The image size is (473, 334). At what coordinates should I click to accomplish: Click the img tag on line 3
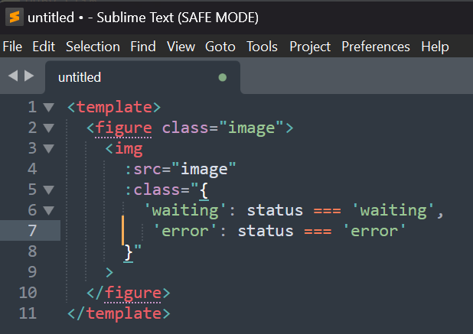(x=124, y=149)
